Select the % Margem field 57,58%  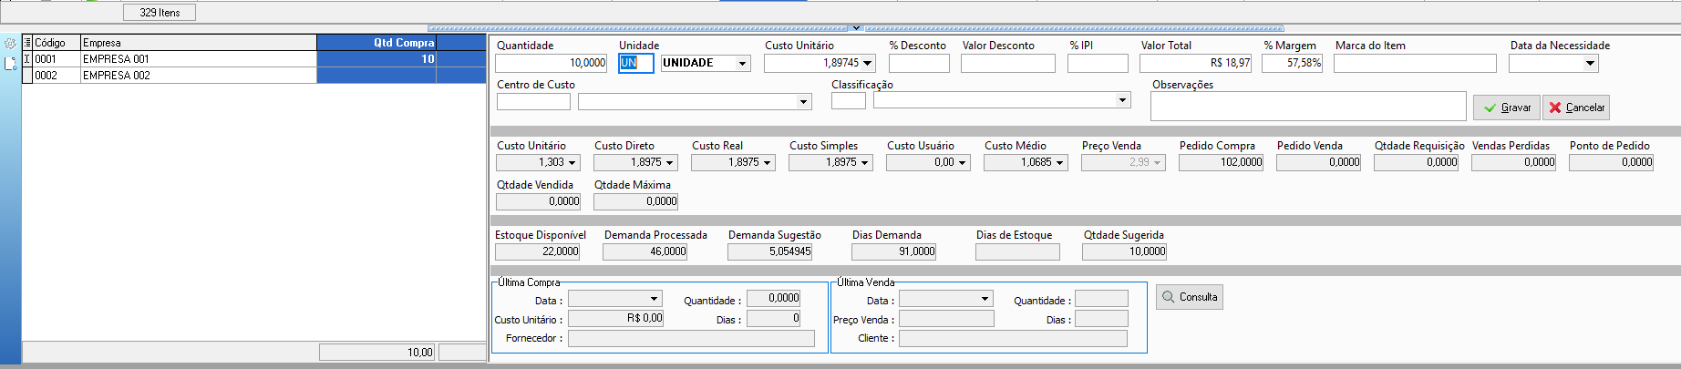click(x=1292, y=63)
